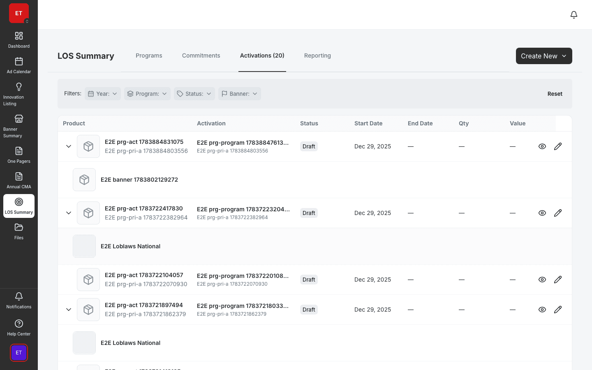This screenshot has height=370, width=592.
Task: Switch to the Reporting tab
Action: pos(317,55)
